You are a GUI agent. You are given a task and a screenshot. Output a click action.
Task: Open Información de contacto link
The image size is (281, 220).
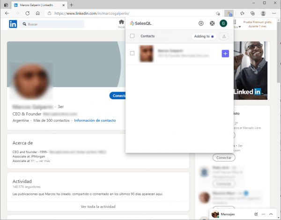coord(95,120)
